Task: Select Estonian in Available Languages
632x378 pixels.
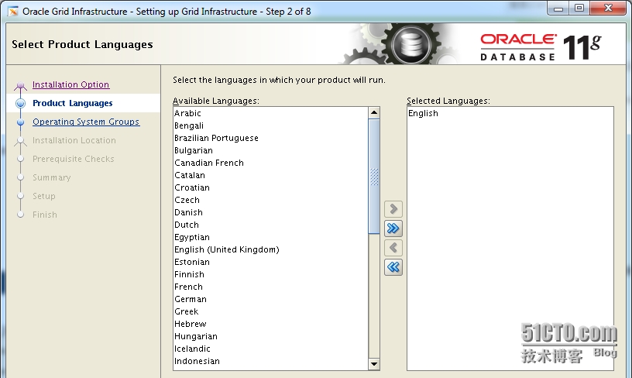Action: coord(270,262)
